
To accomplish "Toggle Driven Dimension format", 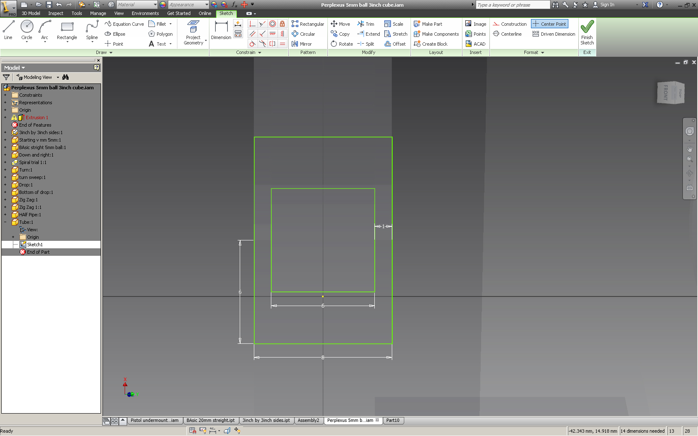I will coord(554,34).
